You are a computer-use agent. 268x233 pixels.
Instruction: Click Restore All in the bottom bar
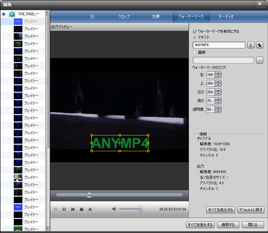(200, 225)
